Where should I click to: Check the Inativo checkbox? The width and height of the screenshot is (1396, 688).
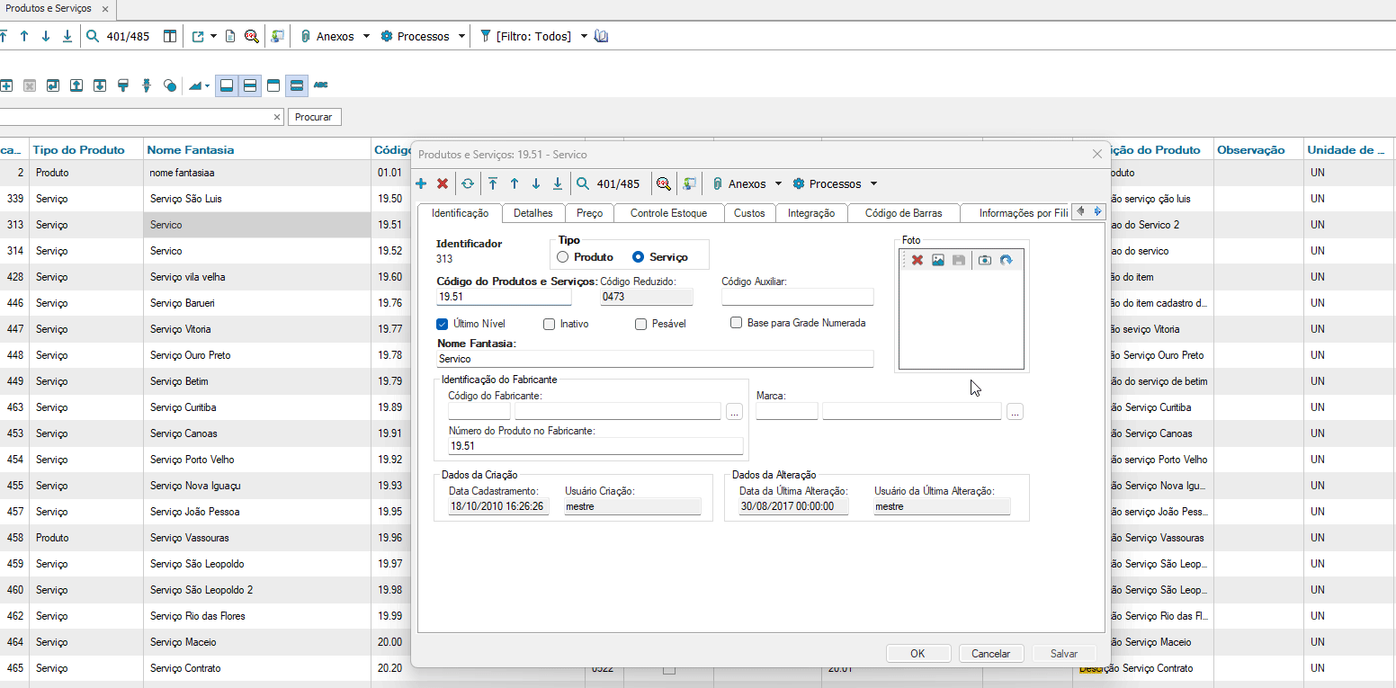click(x=549, y=324)
